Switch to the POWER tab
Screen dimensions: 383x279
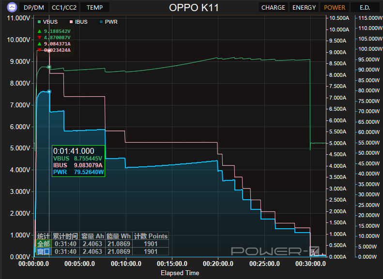point(335,7)
